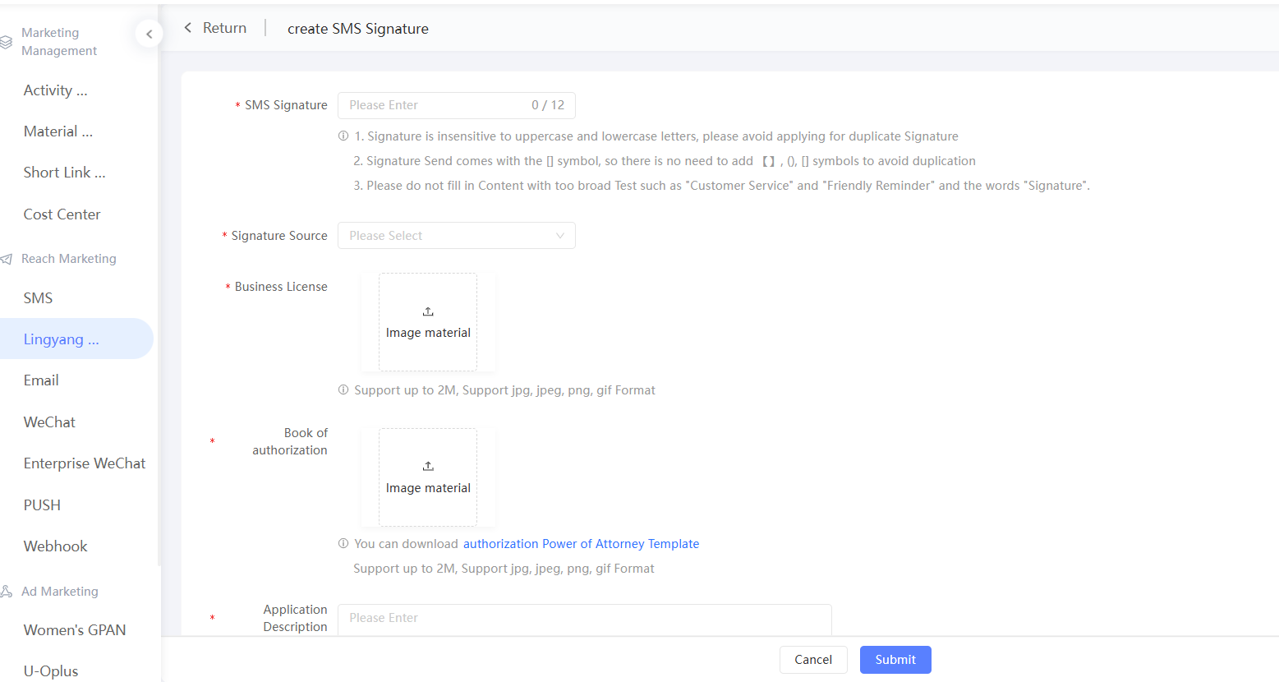Image resolution: width=1279 pixels, height=682 pixels.
Task: Open the SMS menu item
Action: click(x=38, y=298)
